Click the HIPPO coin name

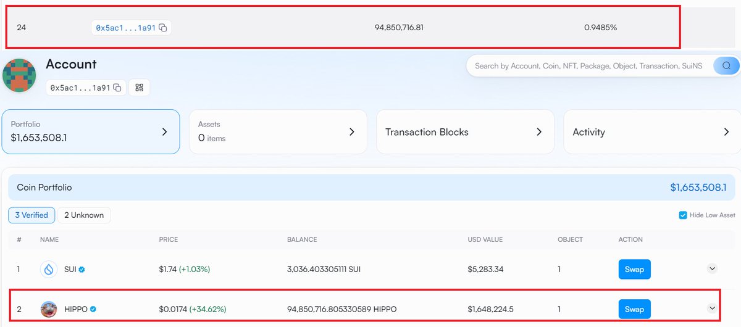pyautogui.click(x=76, y=308)
